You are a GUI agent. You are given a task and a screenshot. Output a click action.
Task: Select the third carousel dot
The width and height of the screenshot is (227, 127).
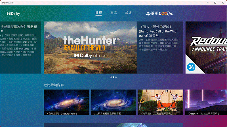point(116,77)
